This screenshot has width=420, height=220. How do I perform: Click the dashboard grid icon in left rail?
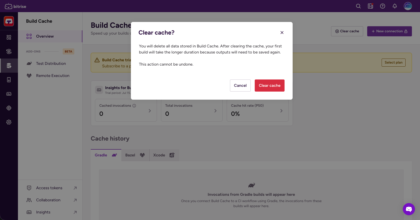[x=9, y=37]
